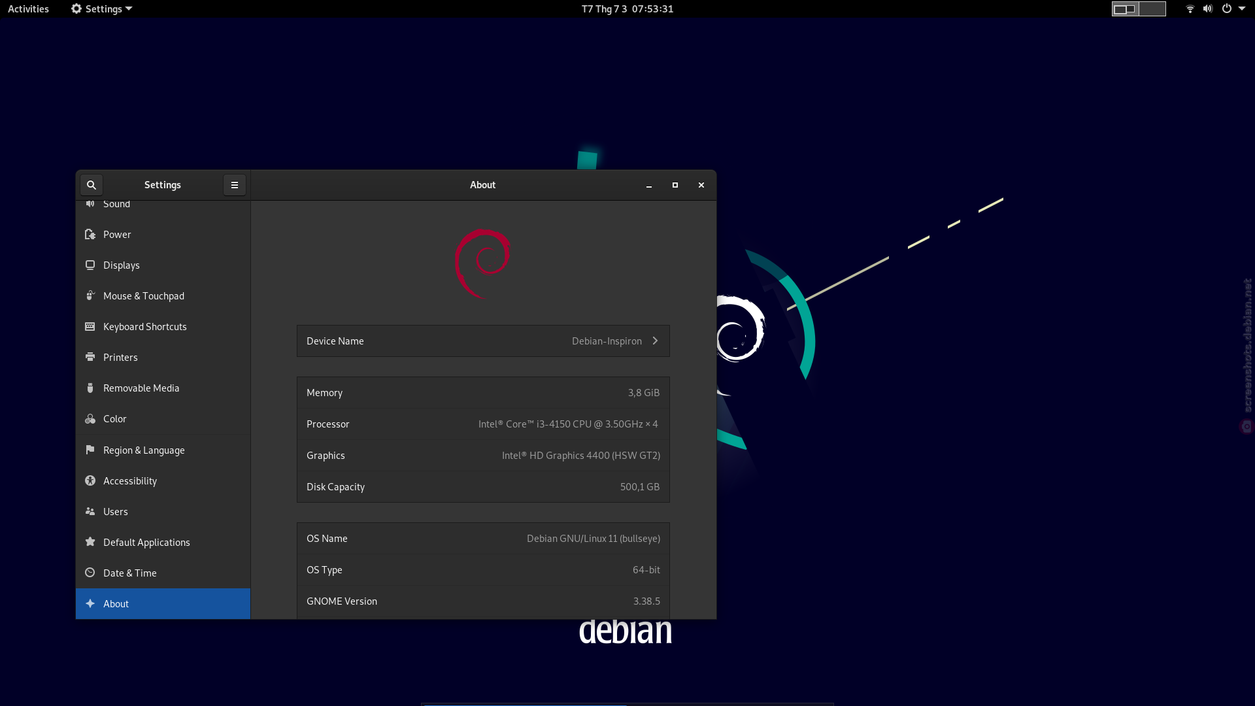Viewport: 1255px width, 706px height.
Task: Open the Settings hamburger menu
Action: tap(235, 185)
